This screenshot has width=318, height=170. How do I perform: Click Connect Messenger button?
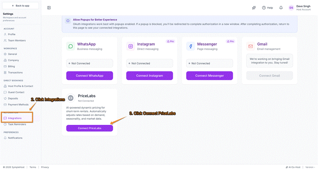209,76
